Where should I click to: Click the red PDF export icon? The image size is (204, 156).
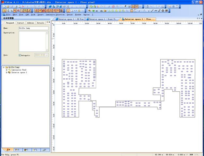(x=23, y=6)
